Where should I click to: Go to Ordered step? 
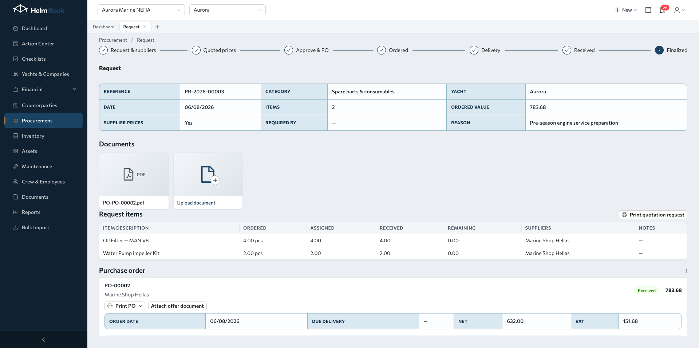point(392,50)
